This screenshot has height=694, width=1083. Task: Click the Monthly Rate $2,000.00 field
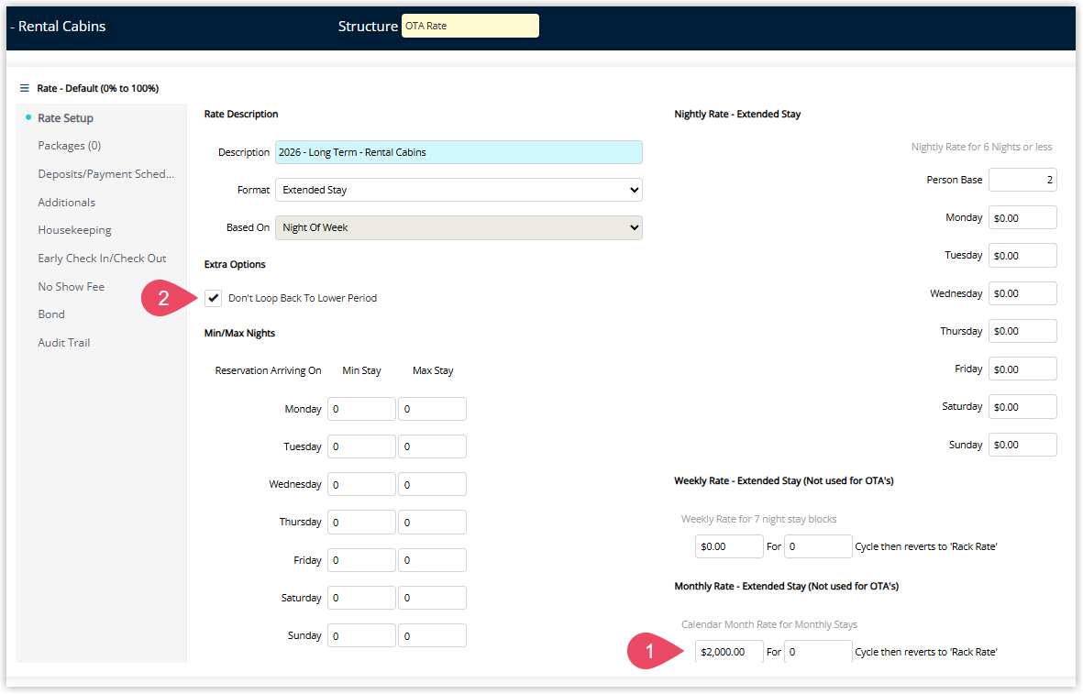(729, 652)
